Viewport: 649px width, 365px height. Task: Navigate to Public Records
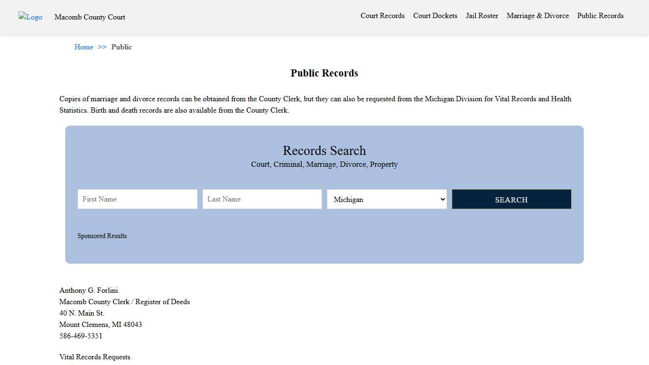[600, 16]
